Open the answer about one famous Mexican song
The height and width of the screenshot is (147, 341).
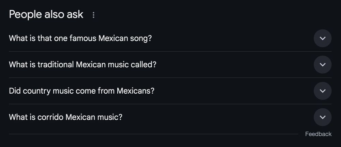coord(80,38)
